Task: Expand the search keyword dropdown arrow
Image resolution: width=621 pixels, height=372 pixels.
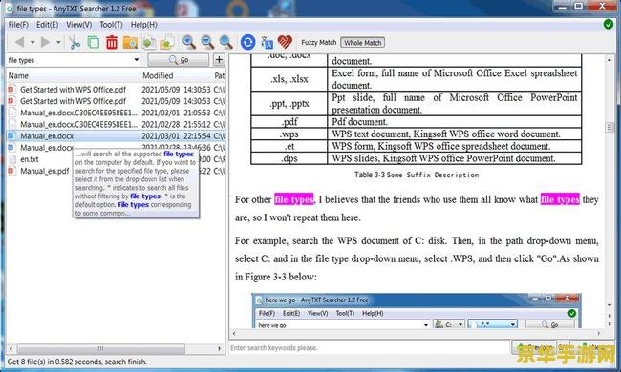Action: tap(137, 60)
